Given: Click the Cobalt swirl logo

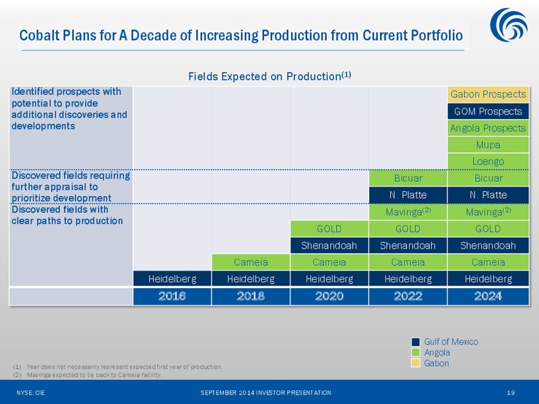Looking at the screenshot, I should pyautogui.click(x=509, y=25).
